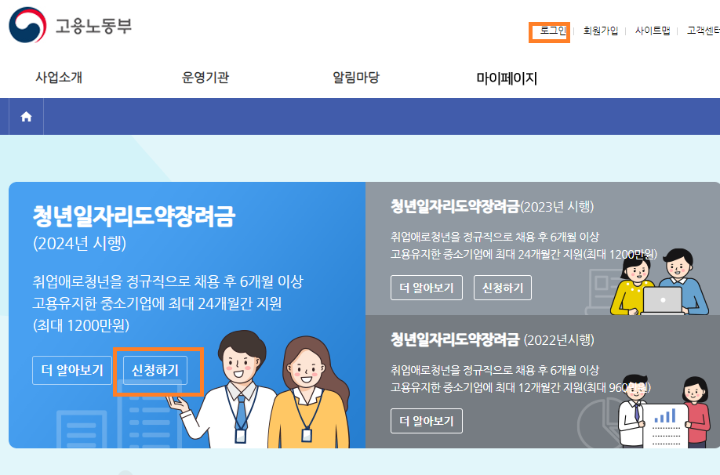Image resolution: width=720 pixels, height=475 pixels.
Task: Click the 최대 12개월간 지원 description in 2022 card
Action: pos(520,387)
